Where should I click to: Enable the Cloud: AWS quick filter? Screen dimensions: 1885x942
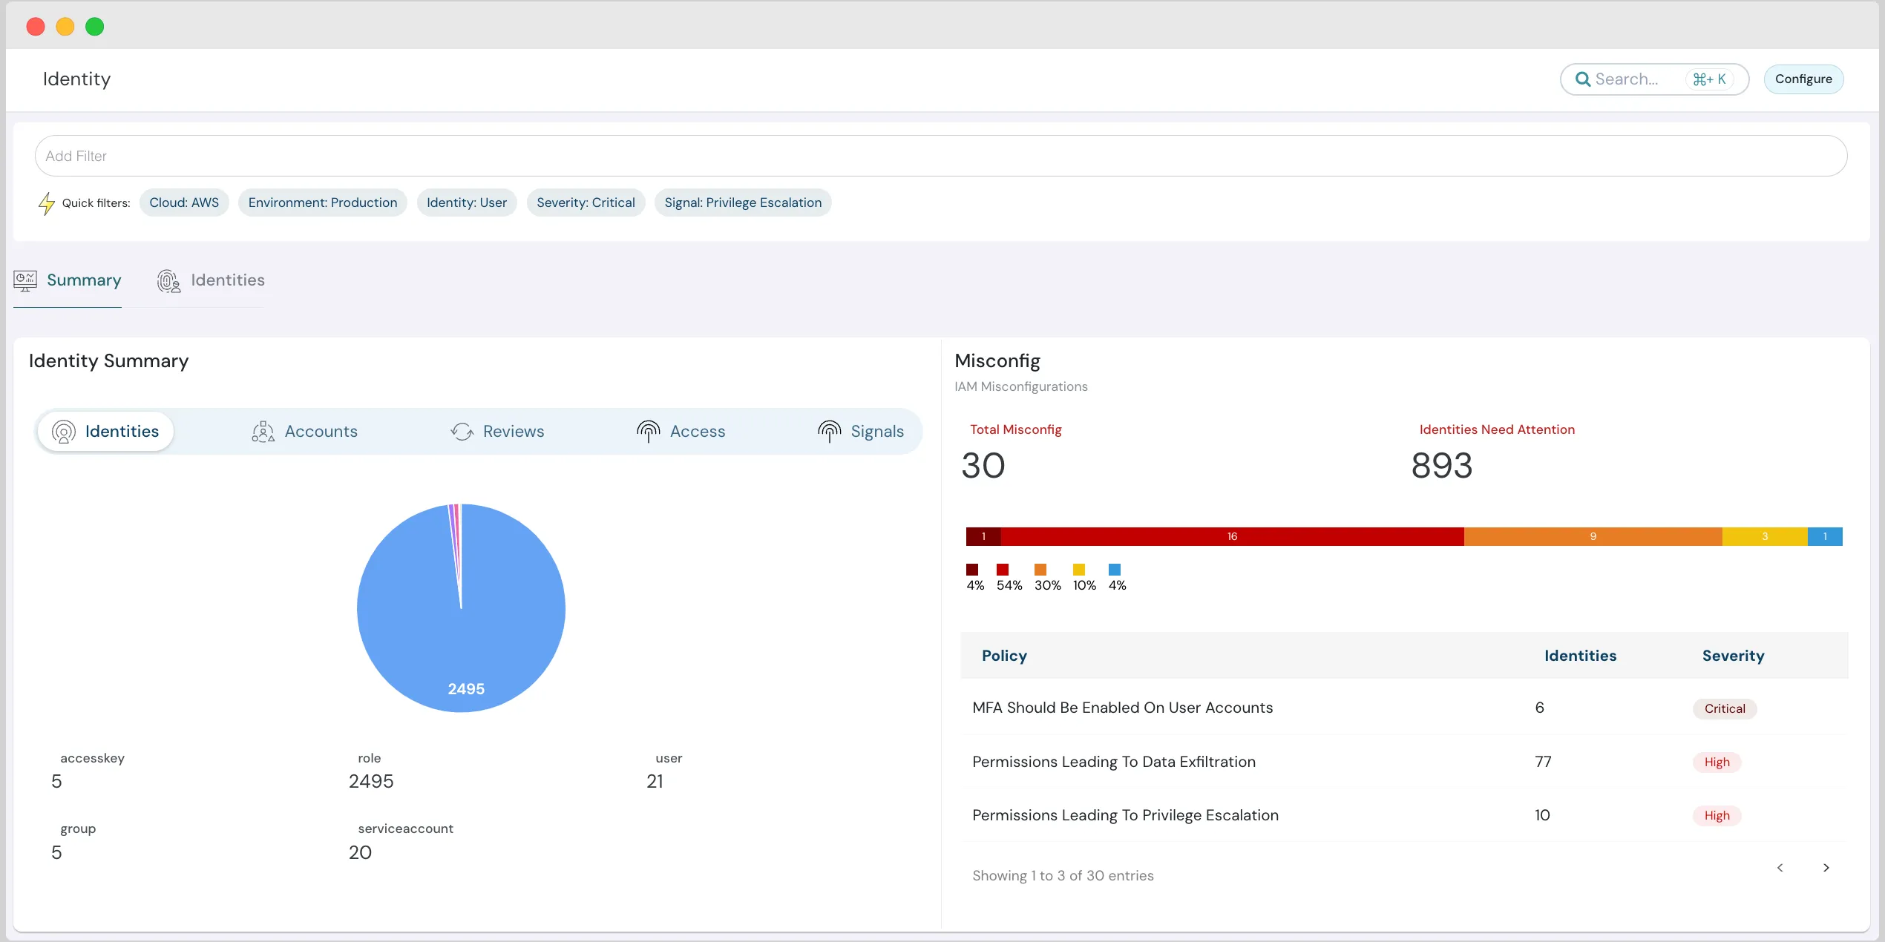tap(183, 202)
